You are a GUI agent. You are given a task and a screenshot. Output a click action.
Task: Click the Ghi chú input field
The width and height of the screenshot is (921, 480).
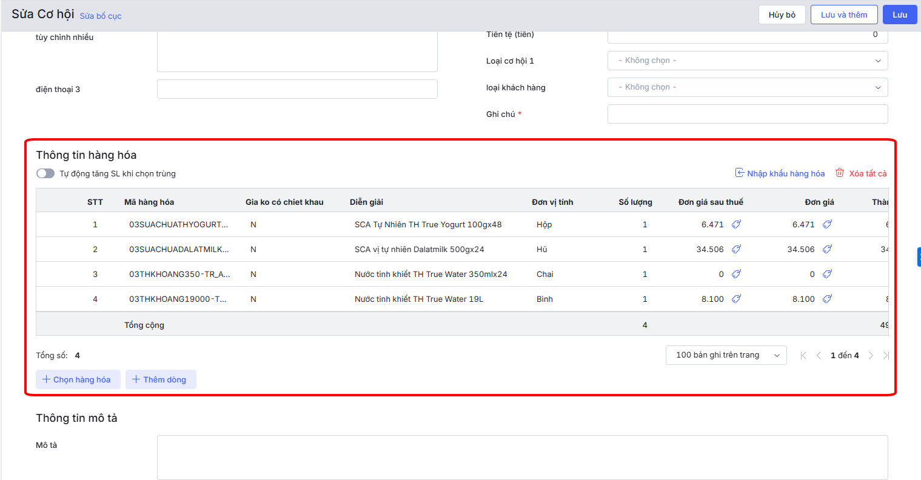click(747, 114)
